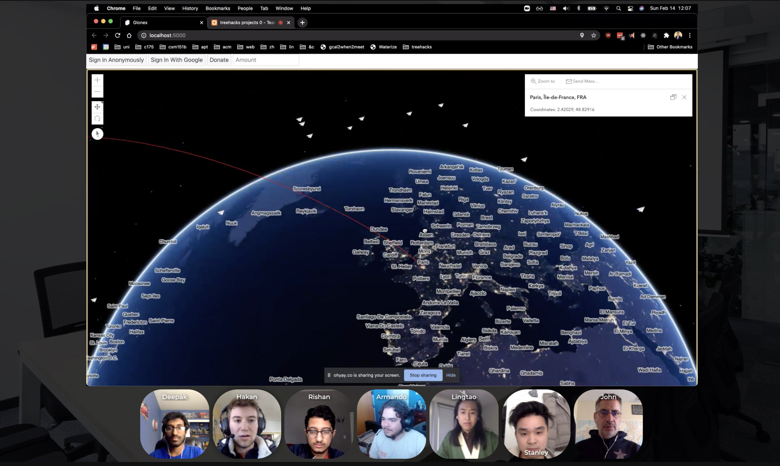Stop sharing the screen
The height and width of the screenshot is (466, 780).
423,375
